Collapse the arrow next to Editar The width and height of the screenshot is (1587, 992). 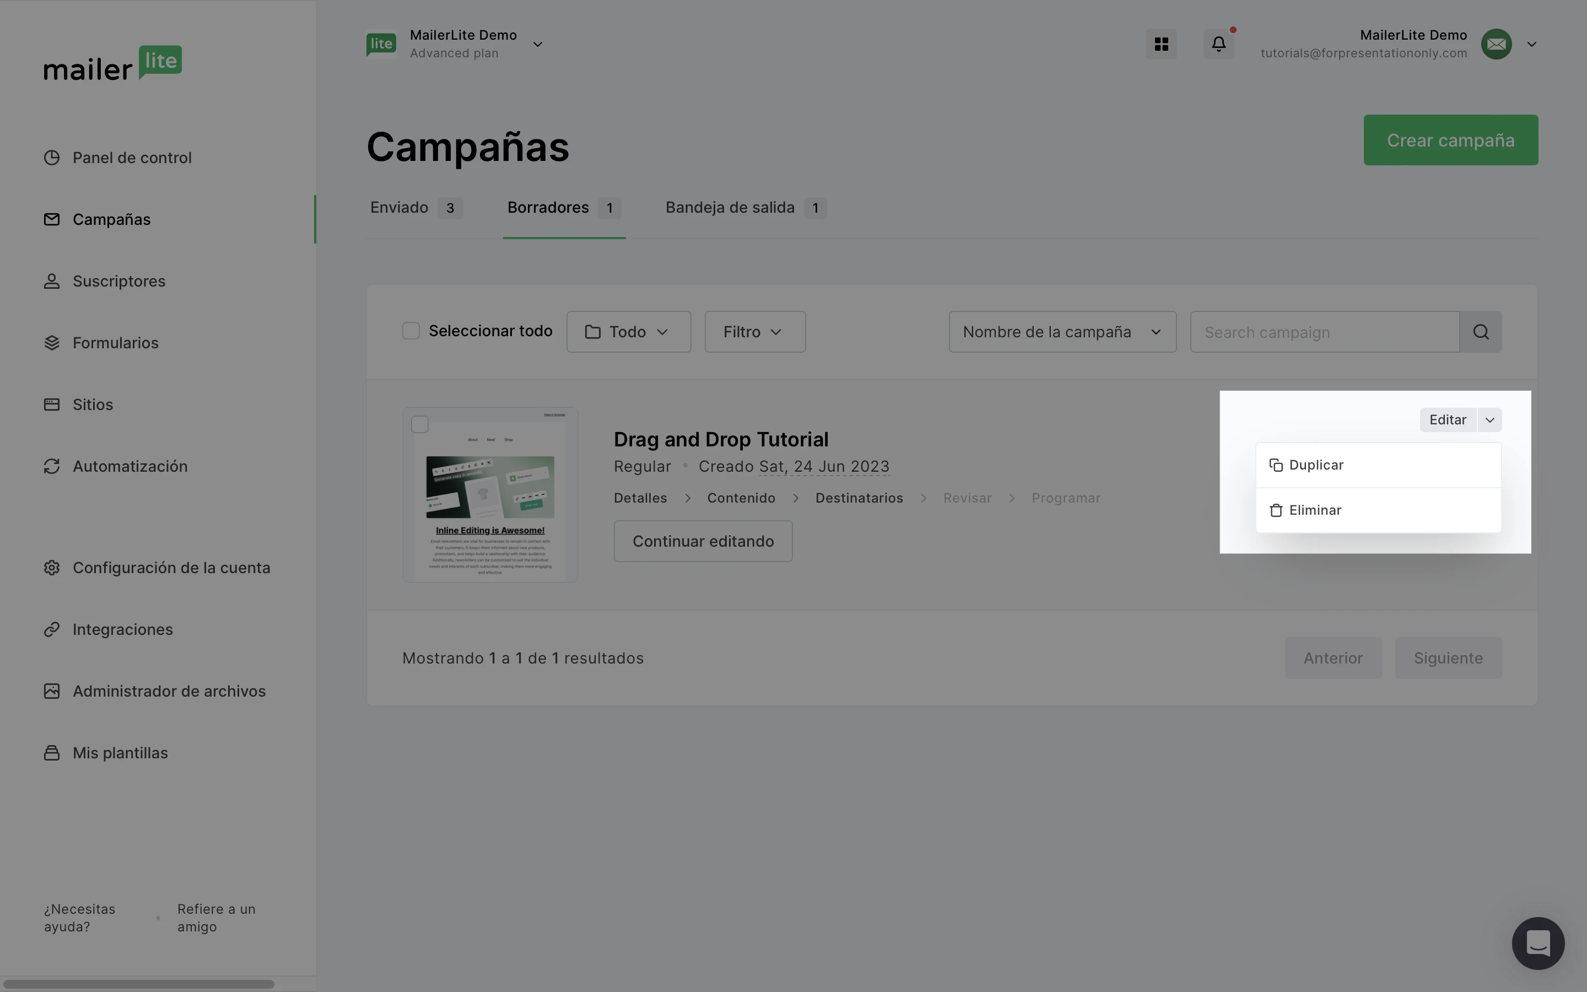click(x=1489, y=420)
